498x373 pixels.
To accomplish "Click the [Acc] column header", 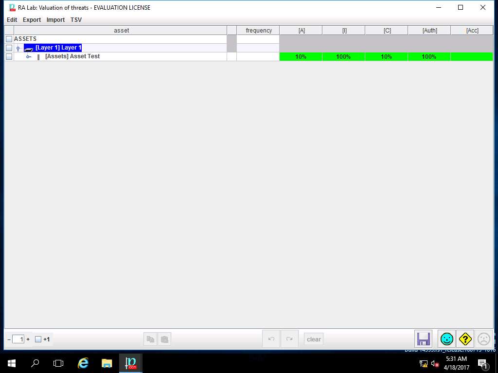I will click(472, 31).
